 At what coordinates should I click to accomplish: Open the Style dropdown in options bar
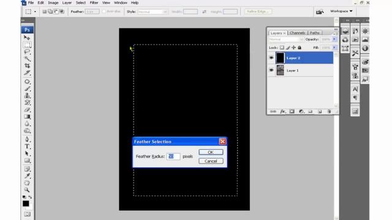[153, 12]
